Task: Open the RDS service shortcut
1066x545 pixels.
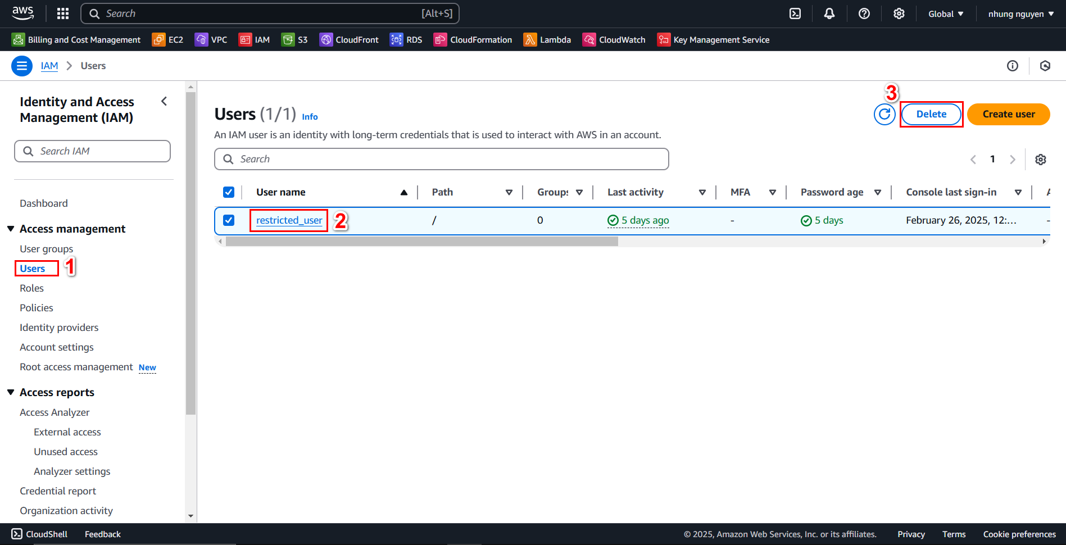Action: (x=406, y=40)
